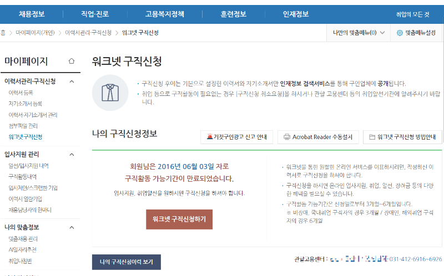Image resolution: width=444 pixels, height=276 pixels.
Task: Click the home icon beside 마이페이지
Action: tap(72, 61)
